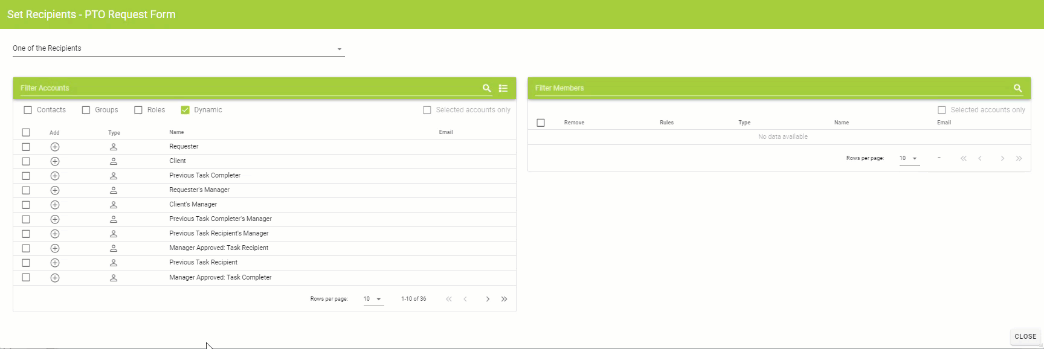Screen dimensions: 1044x349
Task: Enable the Contacts filter checkbox
Action: click(x=28, y=110)
